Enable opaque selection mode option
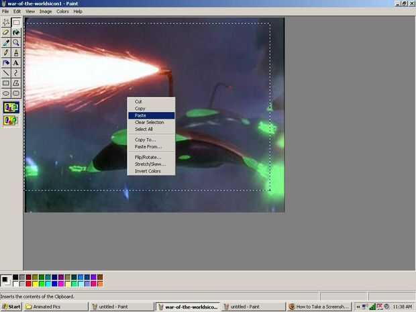Image resolution: width=416 pixels, height=312 pixels. tap(11, 108)
